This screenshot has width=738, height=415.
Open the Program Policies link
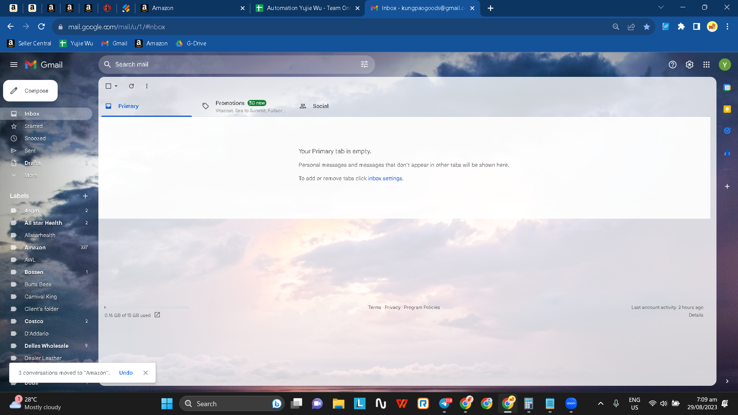[x=422, y=307]
